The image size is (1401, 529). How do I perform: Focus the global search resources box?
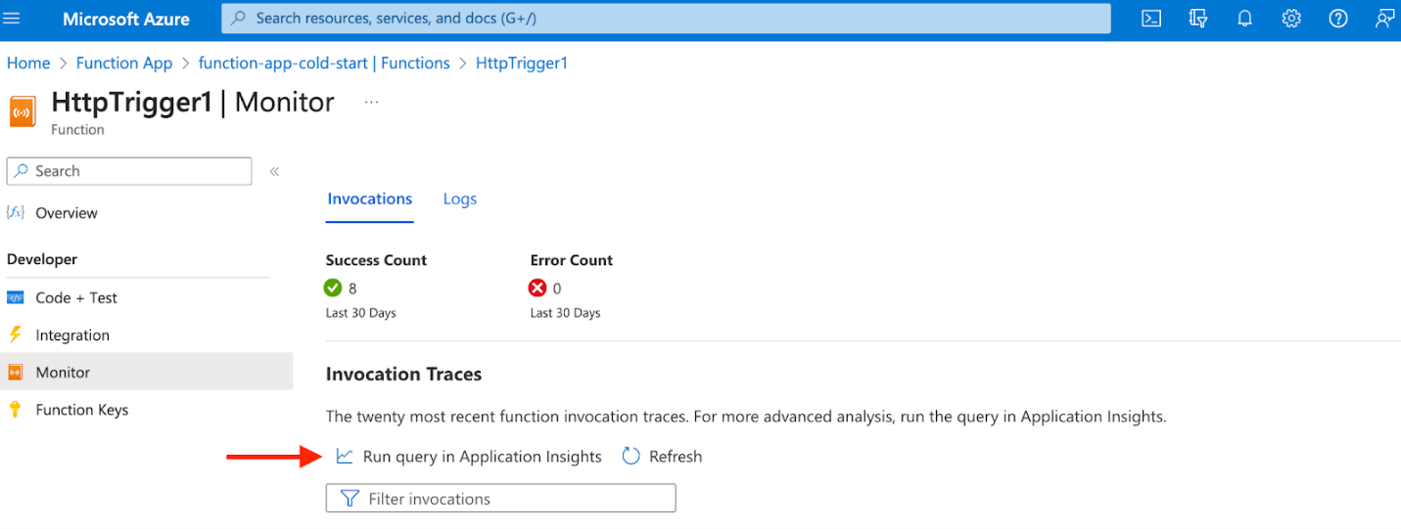tap(667, 19)
